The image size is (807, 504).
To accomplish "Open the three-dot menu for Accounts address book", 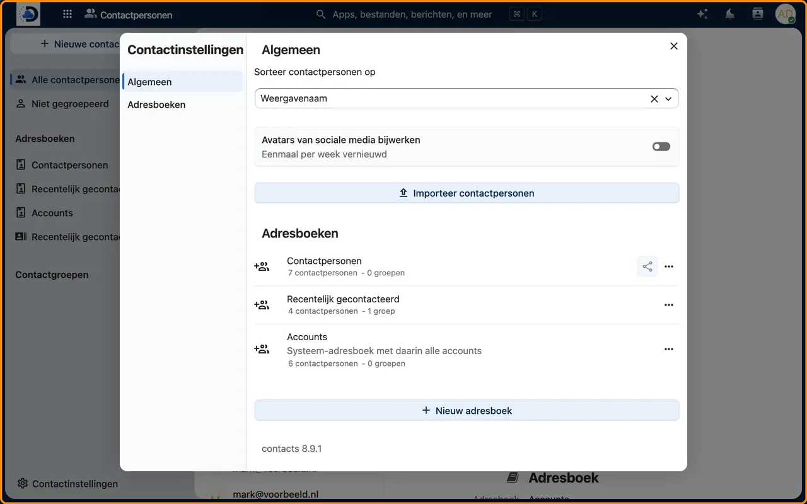I will coord(669,349).
